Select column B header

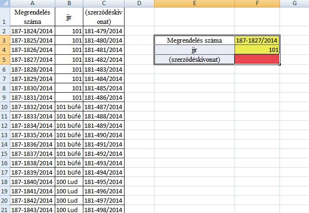point(69,3)
